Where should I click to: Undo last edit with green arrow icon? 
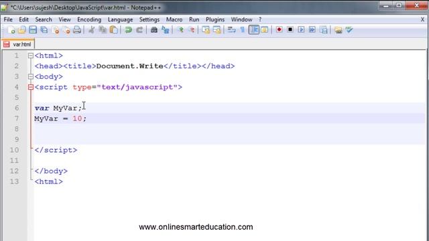tap(128, 29)
